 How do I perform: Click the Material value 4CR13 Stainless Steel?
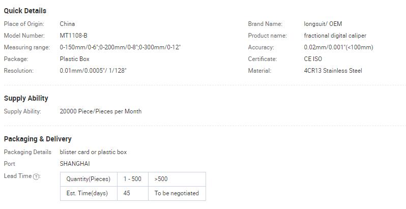(x=333, y=71)
